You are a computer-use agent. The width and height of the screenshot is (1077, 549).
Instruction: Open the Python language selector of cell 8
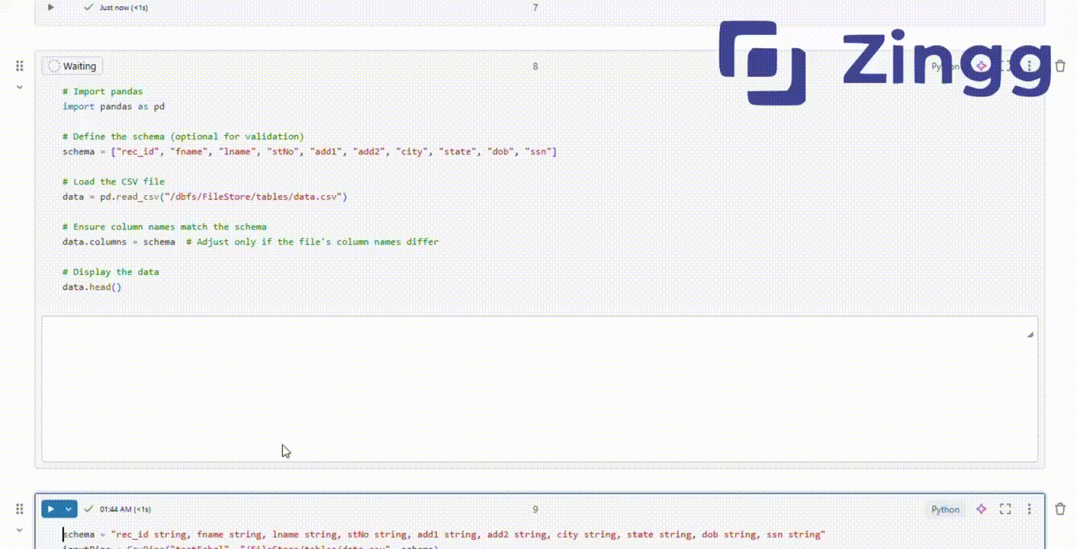(x=945, y=66)
